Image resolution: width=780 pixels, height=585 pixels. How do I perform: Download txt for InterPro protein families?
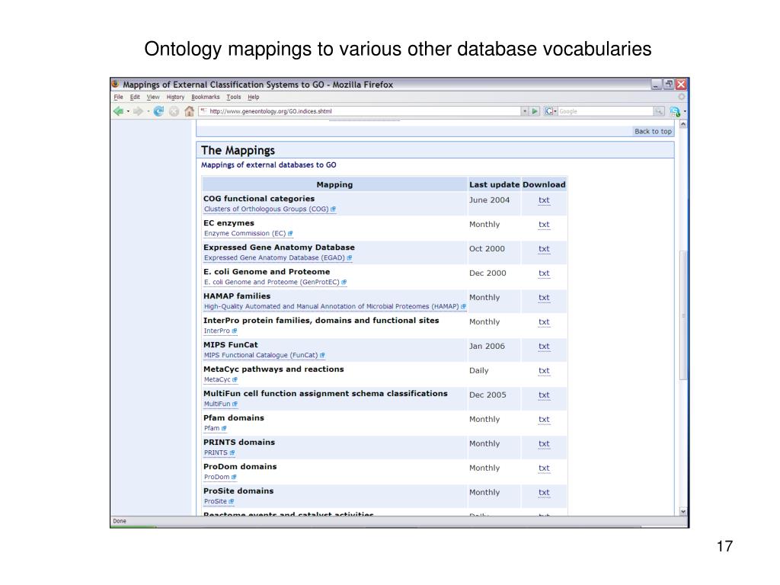[x=544, y=322]
